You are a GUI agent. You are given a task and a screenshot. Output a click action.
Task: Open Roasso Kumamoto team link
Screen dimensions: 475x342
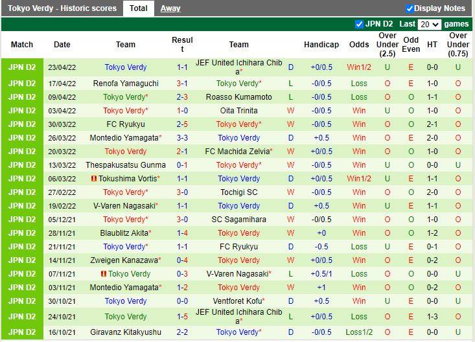(238, 97)
